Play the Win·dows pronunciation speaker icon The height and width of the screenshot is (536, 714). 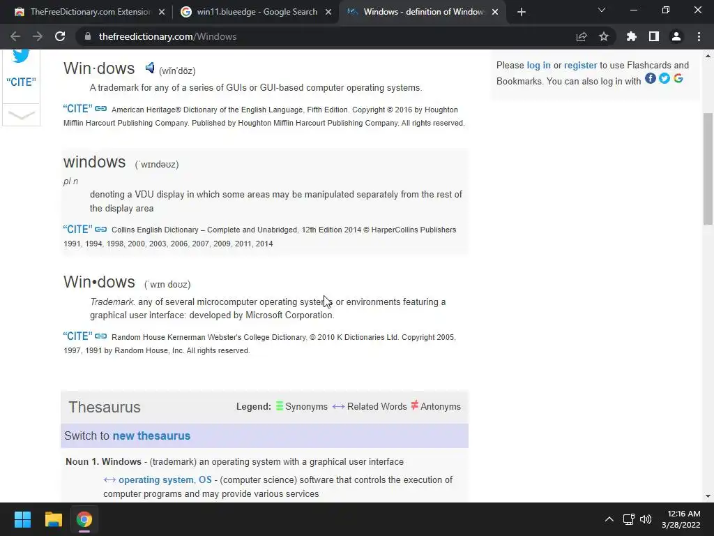click(x=150, y=68)
